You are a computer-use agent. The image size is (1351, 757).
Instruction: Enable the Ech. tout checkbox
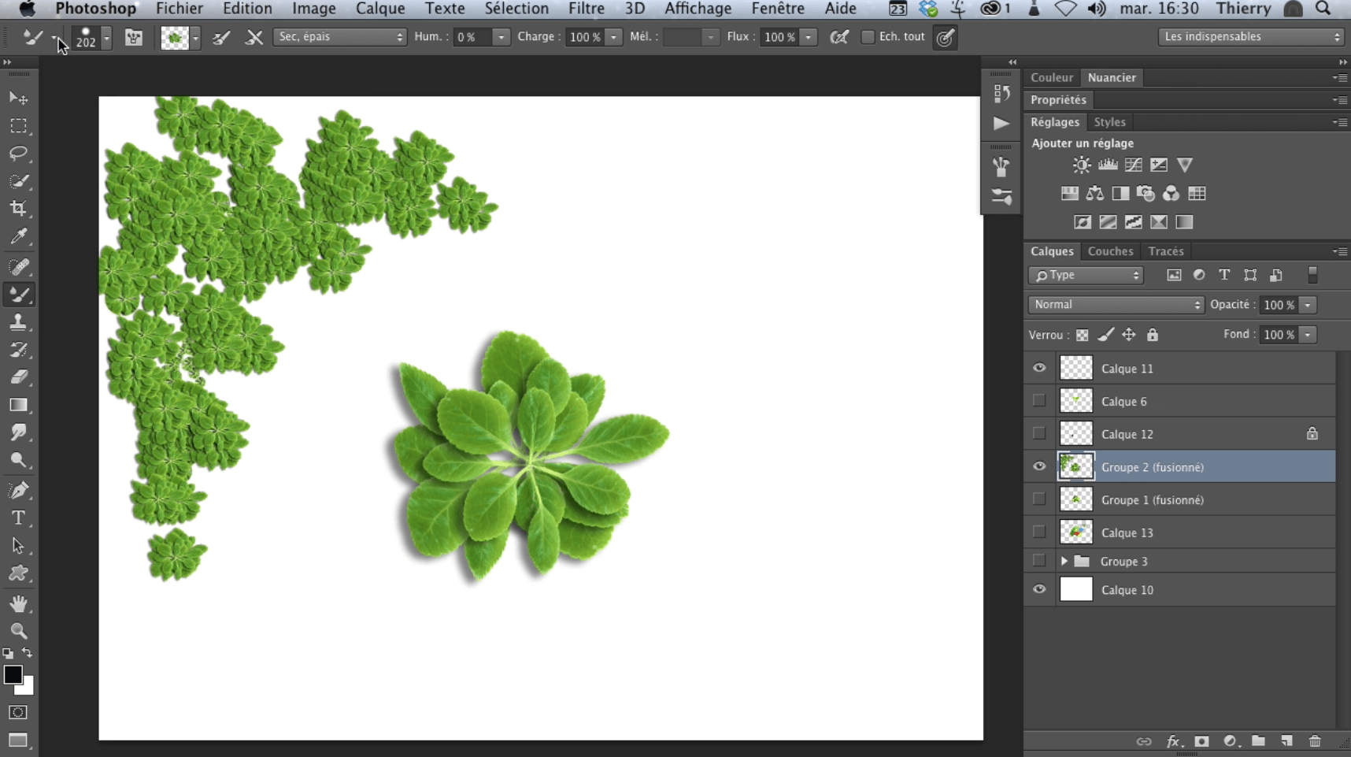point(868,37)
